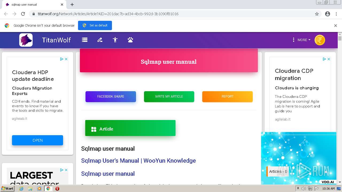Reload the page with refresh icon
This screenshot has height=192, width=342.
coord(23,14)
